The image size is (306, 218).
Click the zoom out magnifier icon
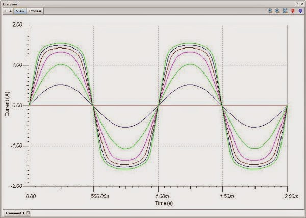pyautogui.click(x=277, y=11)
